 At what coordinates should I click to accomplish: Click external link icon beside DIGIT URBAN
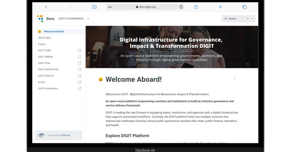(80, 57)
